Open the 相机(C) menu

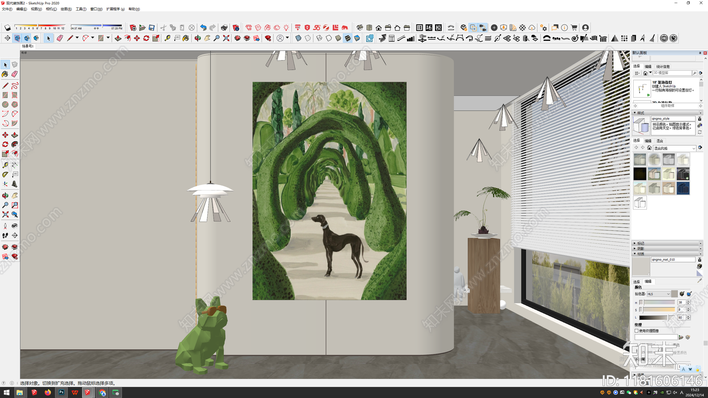(x=51, y=9)
